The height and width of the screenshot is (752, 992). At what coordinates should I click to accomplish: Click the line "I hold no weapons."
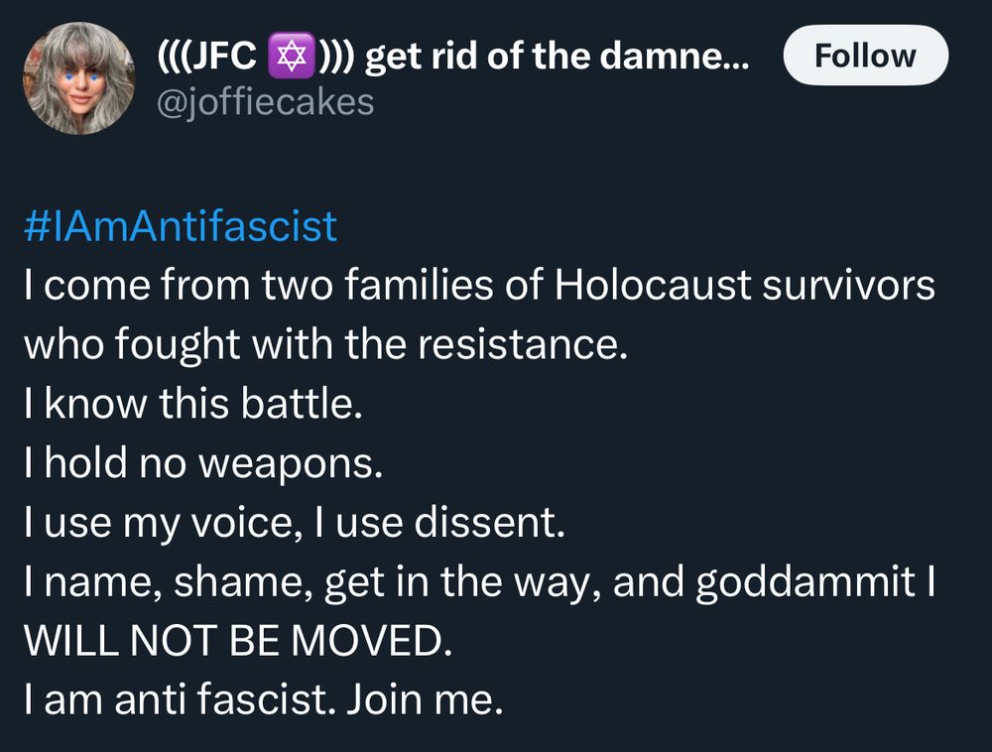point(202,465)
